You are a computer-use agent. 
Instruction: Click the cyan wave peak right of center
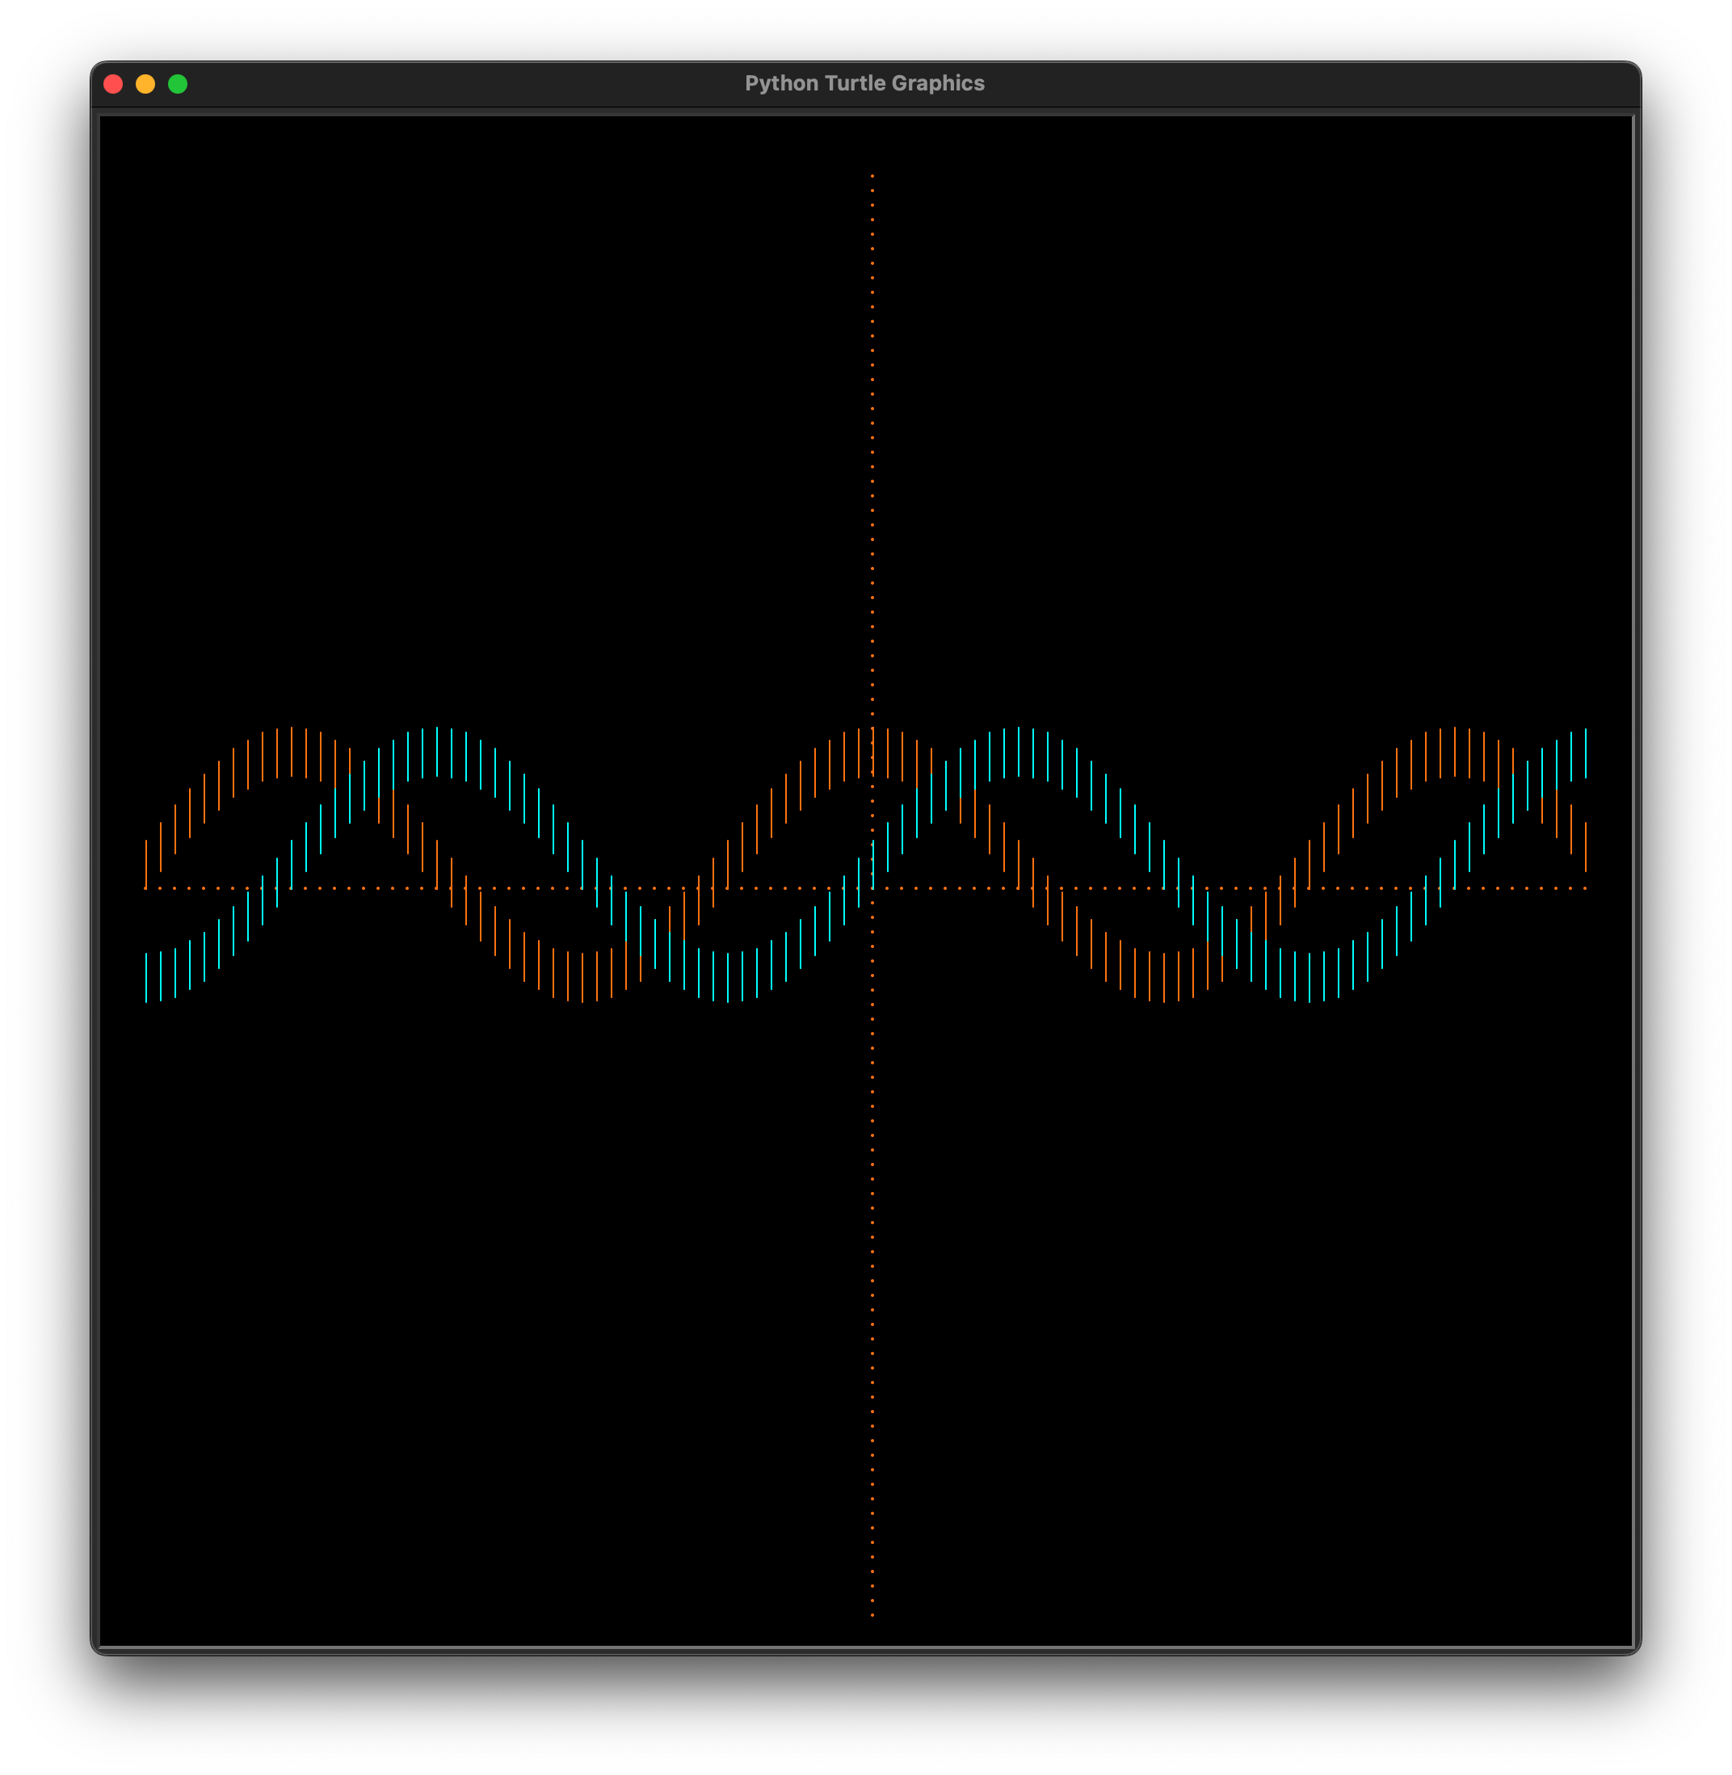click(1019, 752)
